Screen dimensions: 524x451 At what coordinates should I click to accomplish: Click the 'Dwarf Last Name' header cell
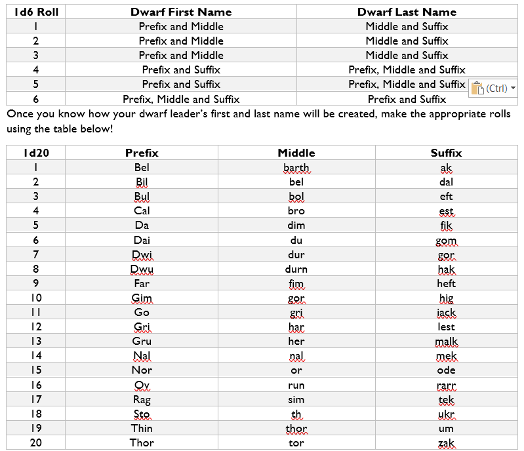pyautogui.click(x=407, y=12)
